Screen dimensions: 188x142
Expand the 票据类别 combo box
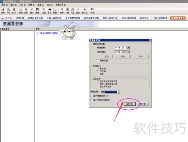(118, 92)
